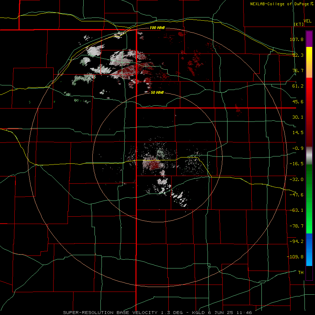The height and width of the screenshot is (315, 315).
Task: Click the TH legend label
Action: (x=301, y=273)
